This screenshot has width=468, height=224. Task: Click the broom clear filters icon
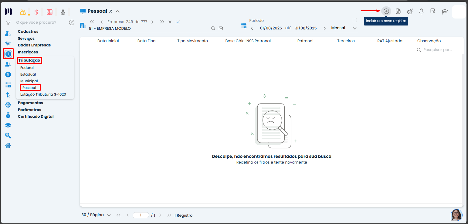click(410, 12)
